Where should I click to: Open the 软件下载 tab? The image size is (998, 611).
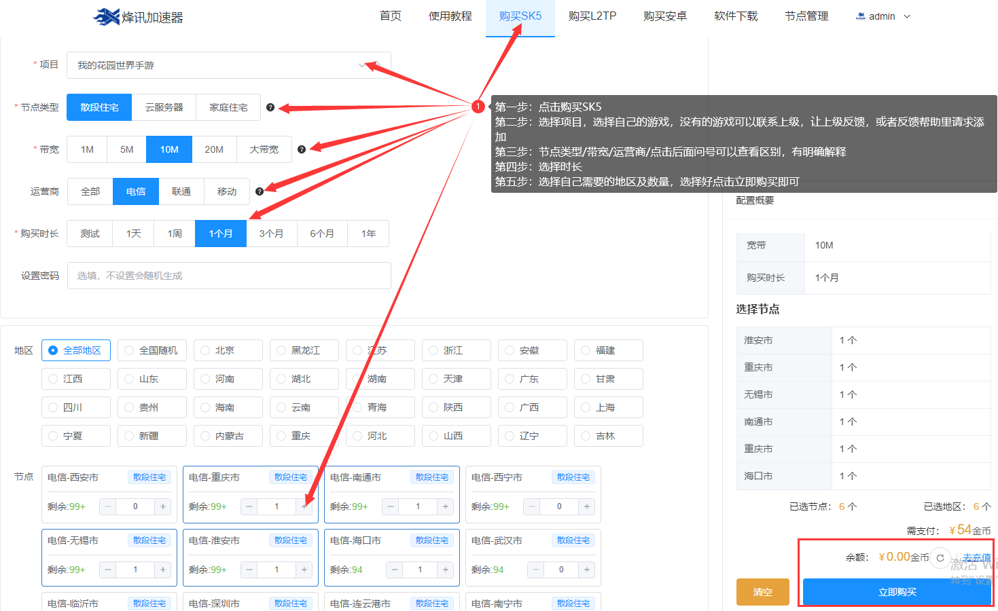click(x=736, y=16)
